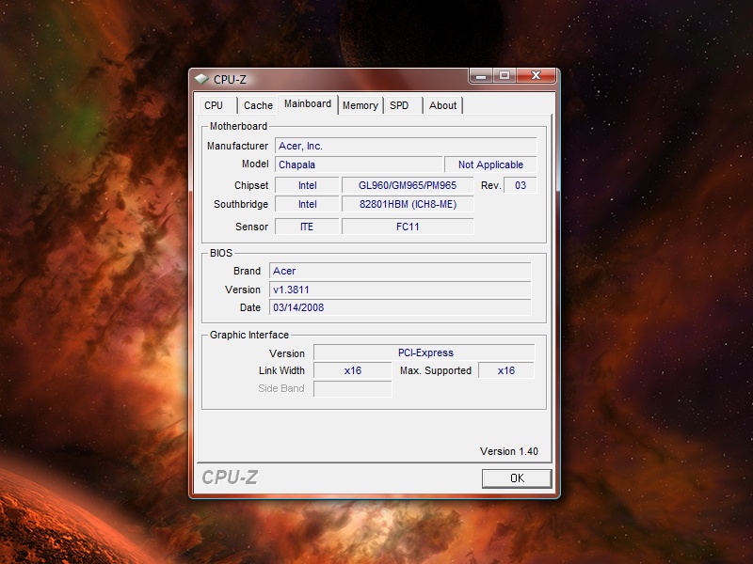This screenshot has width=753, height=564.
Task: Click the 'PCI-Express' graphic interface version
Action: click(x=425, y=352)
